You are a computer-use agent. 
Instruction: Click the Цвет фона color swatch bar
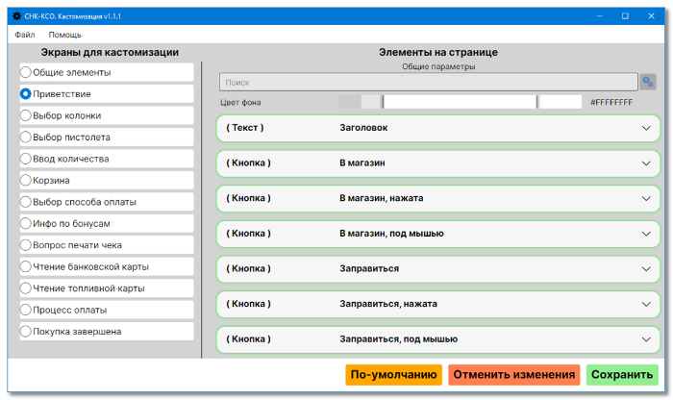460,102
